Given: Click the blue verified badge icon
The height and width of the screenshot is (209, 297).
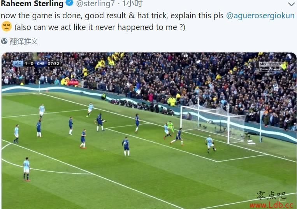Looking at the screenshot, I should (70, 3).
